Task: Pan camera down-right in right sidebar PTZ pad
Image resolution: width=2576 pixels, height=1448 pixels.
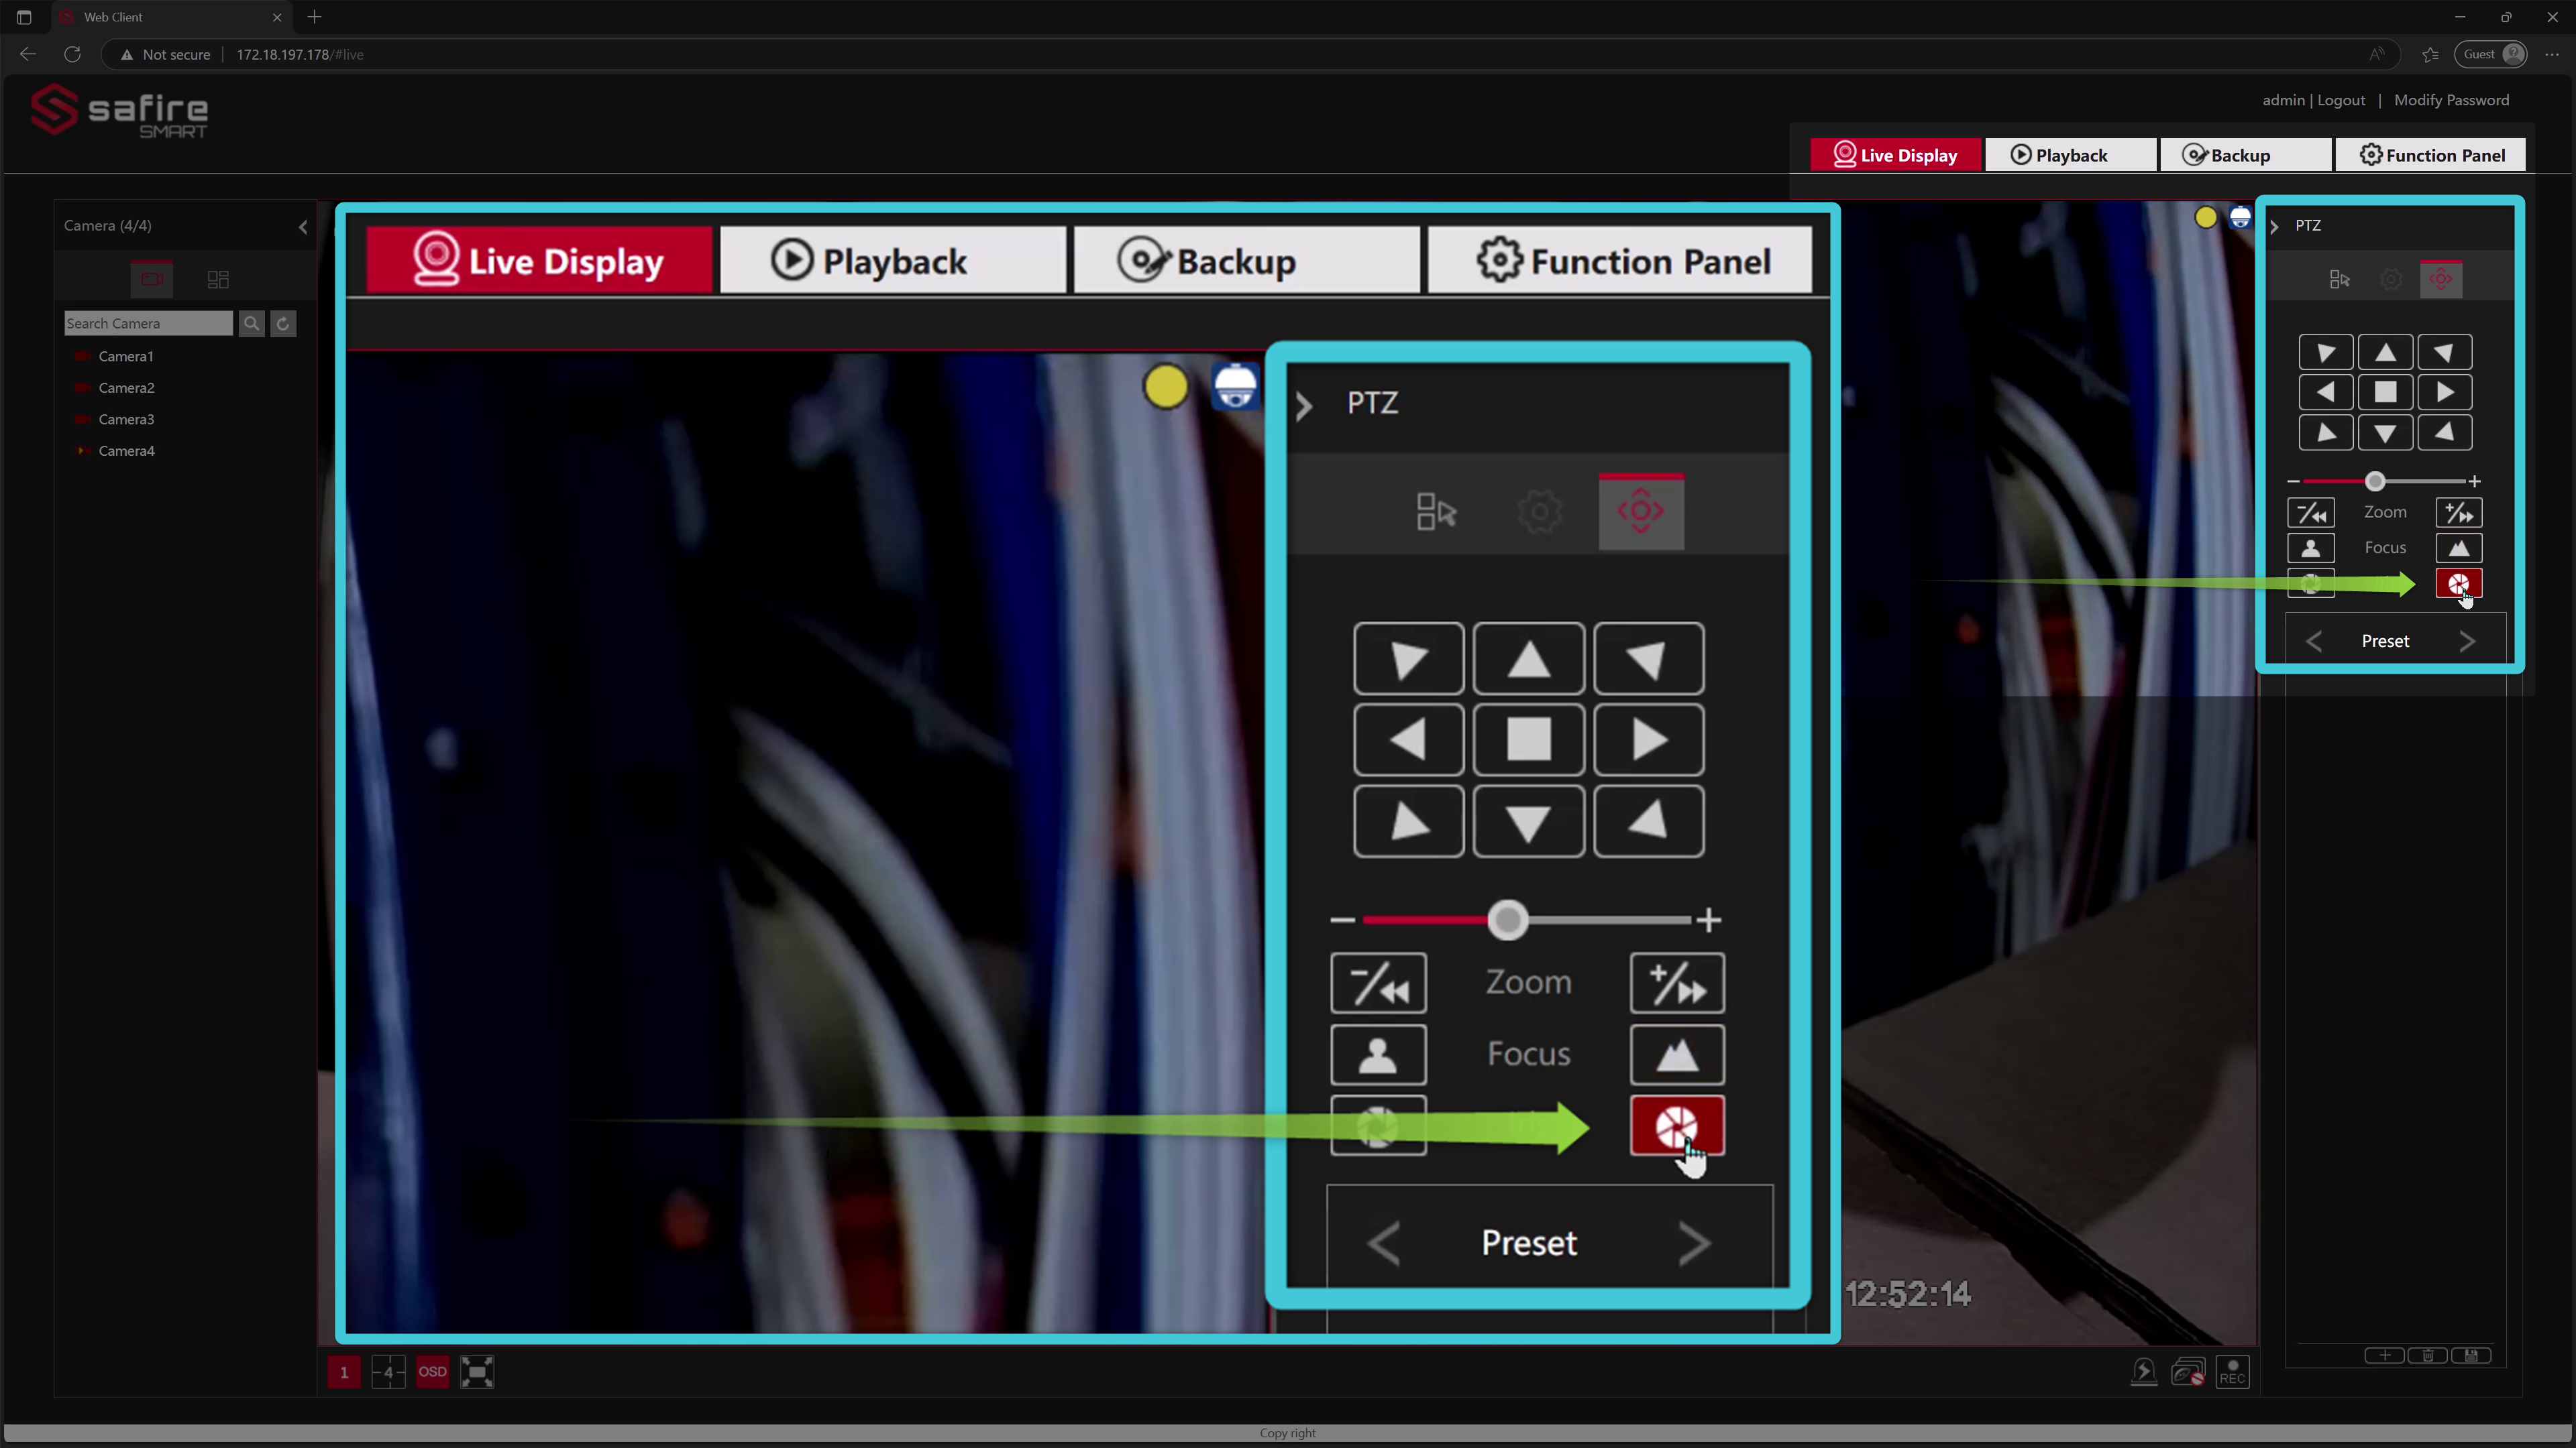Action: [x=2444, y=432]
